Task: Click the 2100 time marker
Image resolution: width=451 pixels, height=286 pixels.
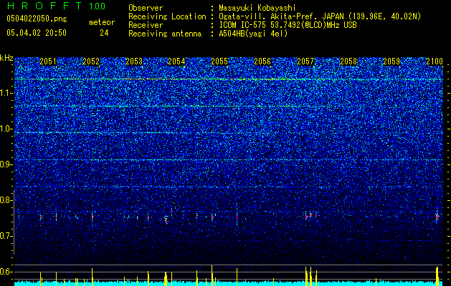Action: pos(435,61)
